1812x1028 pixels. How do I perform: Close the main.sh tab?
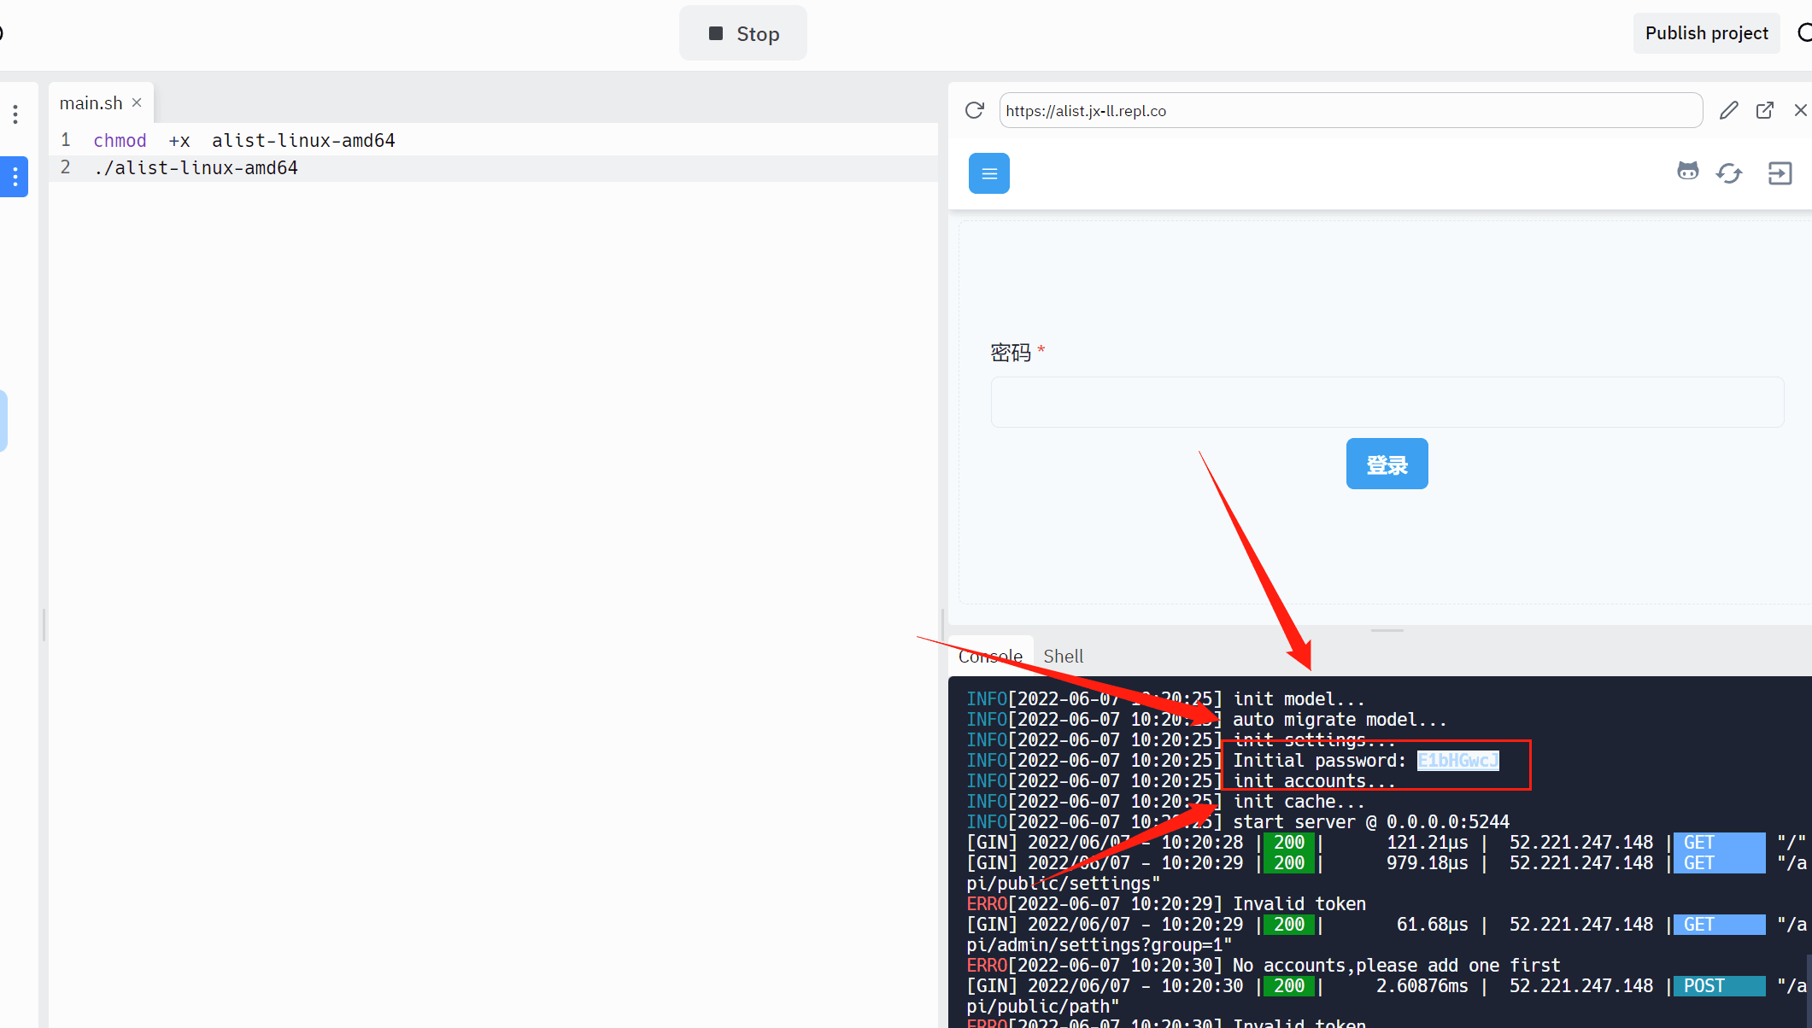pyautogui.click(x=137, y=102)
